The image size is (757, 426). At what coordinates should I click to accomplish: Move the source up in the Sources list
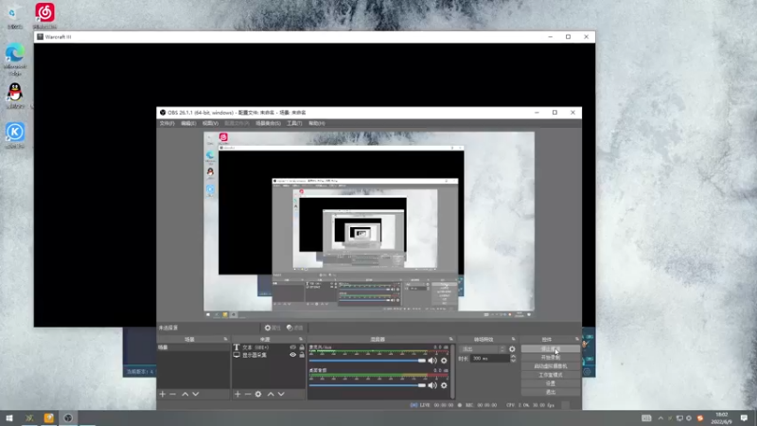pos(271,394)
